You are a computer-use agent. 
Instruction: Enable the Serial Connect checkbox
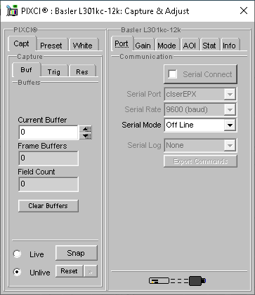click(173, 74)
